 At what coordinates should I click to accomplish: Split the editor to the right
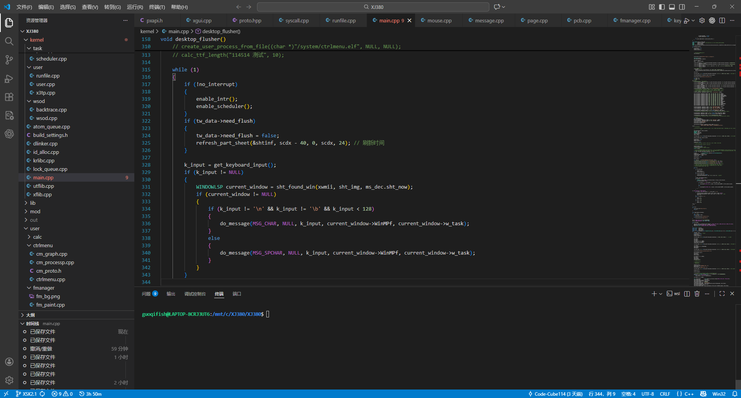(x=722, y=20)
